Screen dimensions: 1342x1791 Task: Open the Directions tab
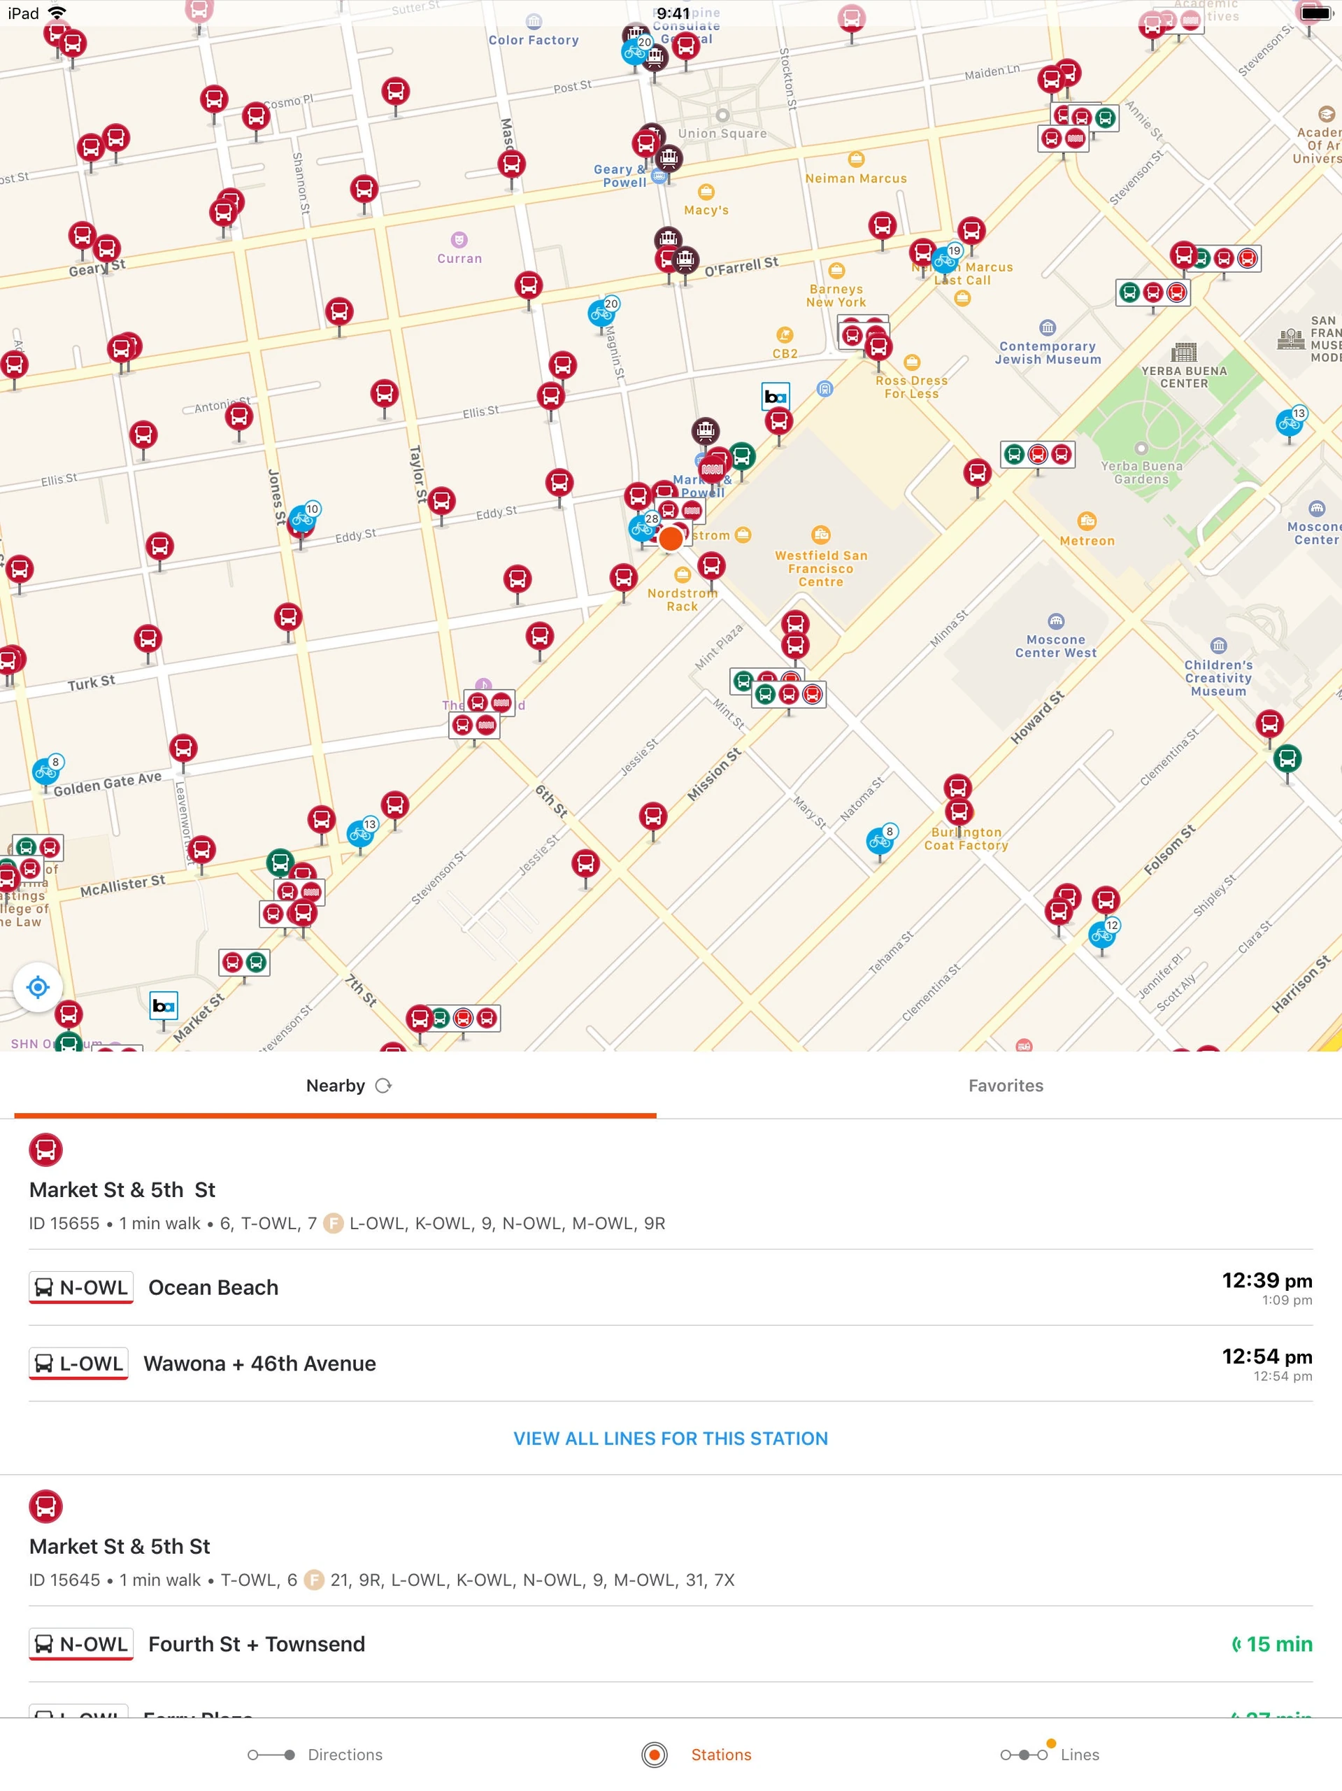tap(315, 1755)
